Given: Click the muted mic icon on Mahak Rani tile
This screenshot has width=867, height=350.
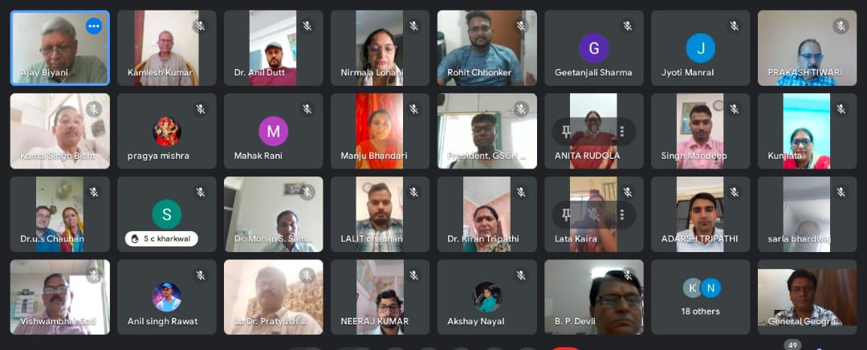Looking at the screenshot, I should click(x=307, y=109).
